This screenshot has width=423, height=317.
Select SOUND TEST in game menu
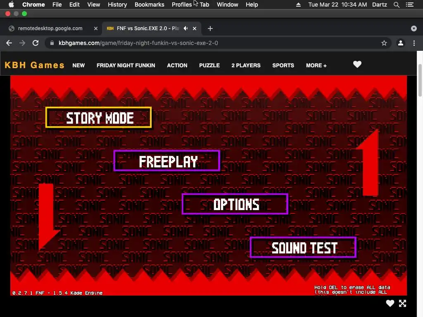(303, 248)
